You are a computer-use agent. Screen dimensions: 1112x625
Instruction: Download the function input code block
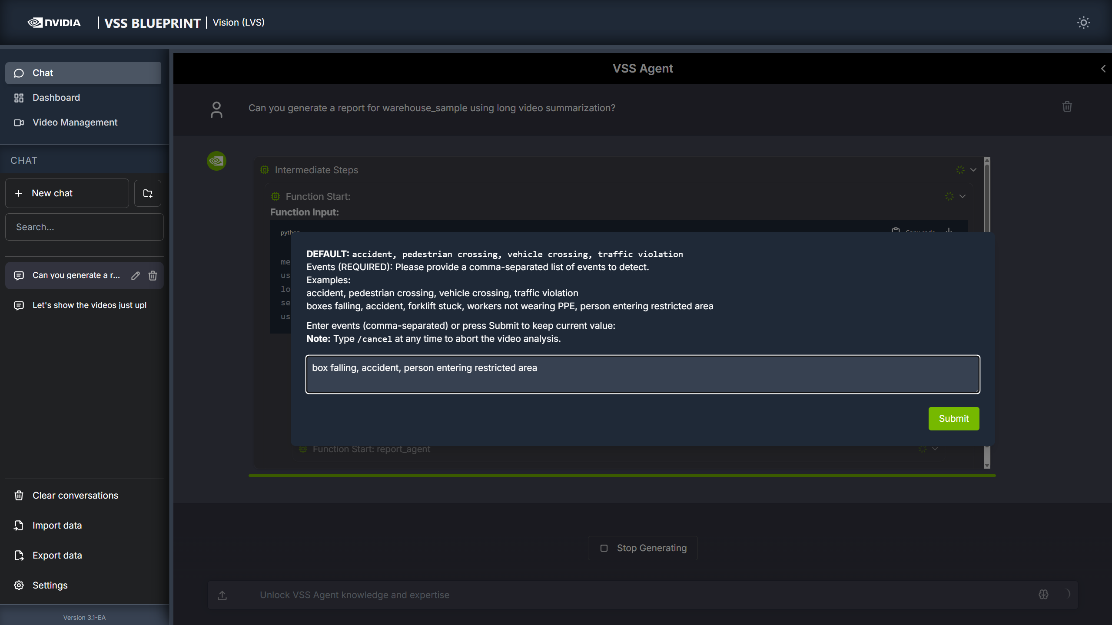click(949, 231)
